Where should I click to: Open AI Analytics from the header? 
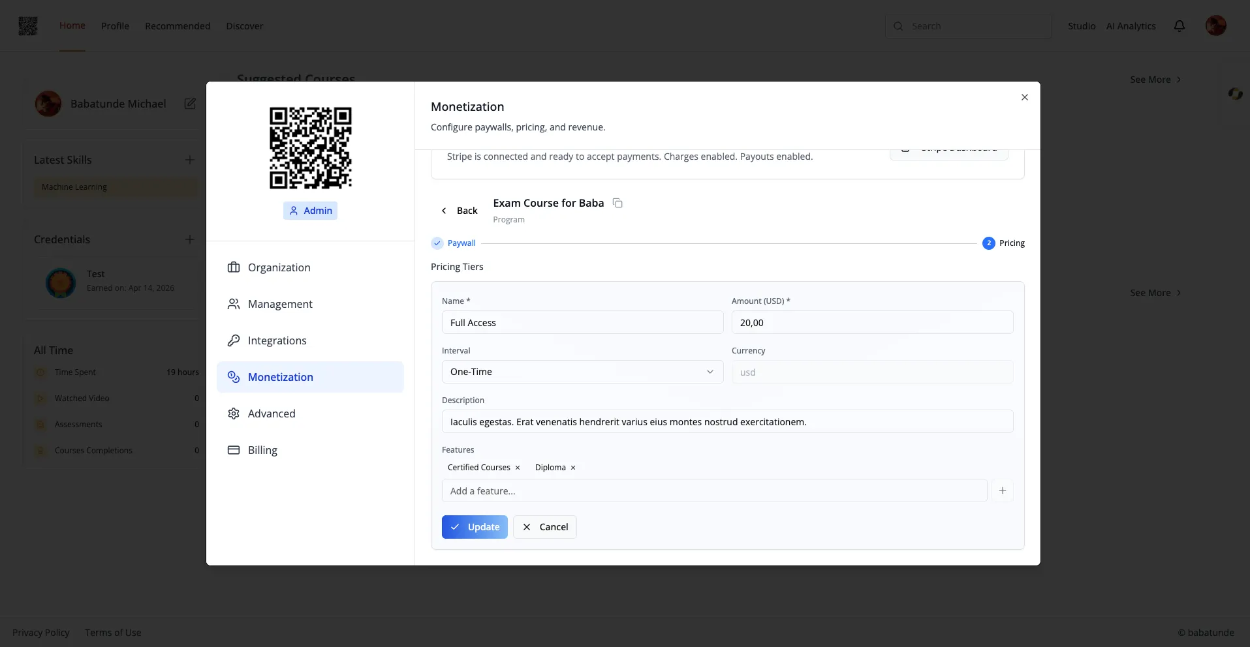click(1131, 26)
